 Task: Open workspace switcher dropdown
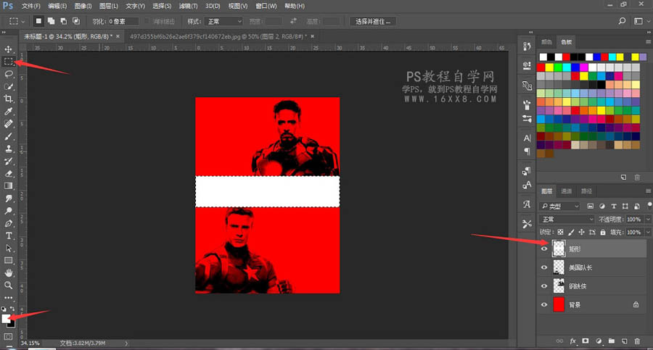(640, 21)
